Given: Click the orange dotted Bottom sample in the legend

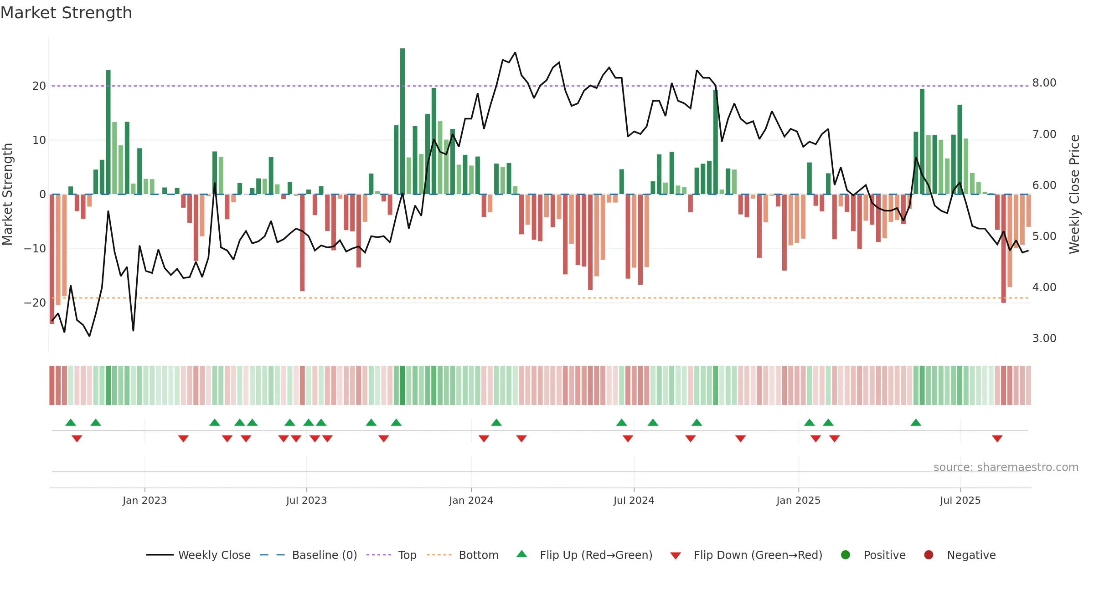Looking at the screenshot, I should (439, 555).
